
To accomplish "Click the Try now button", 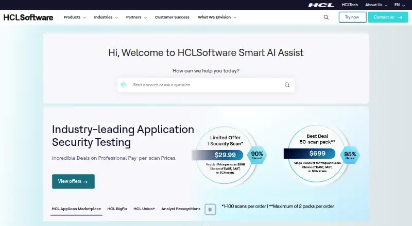I will 352,17.
